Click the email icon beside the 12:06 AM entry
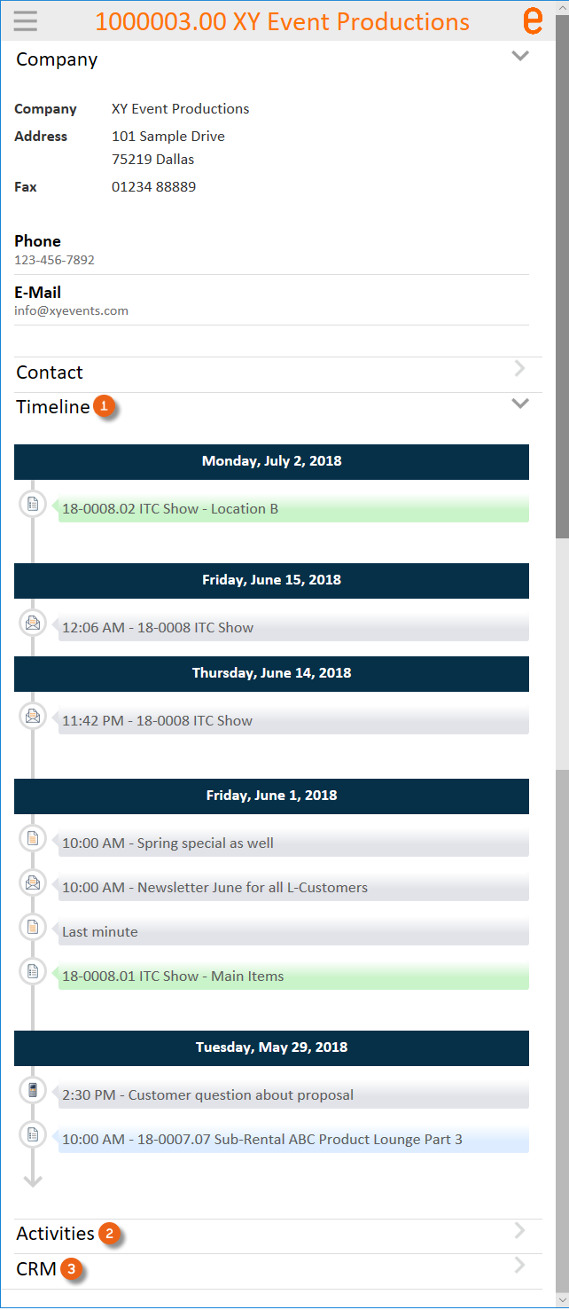569x1310 pixels. tap(33, 623)
